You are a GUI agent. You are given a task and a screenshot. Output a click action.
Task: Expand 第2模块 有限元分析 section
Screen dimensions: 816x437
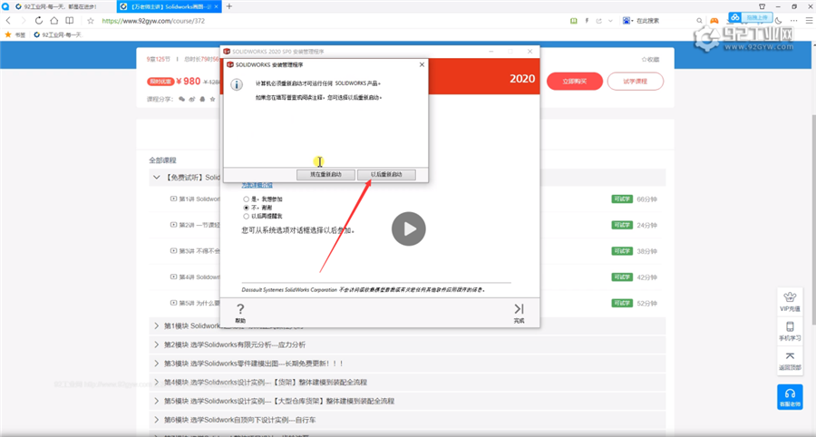156,345
